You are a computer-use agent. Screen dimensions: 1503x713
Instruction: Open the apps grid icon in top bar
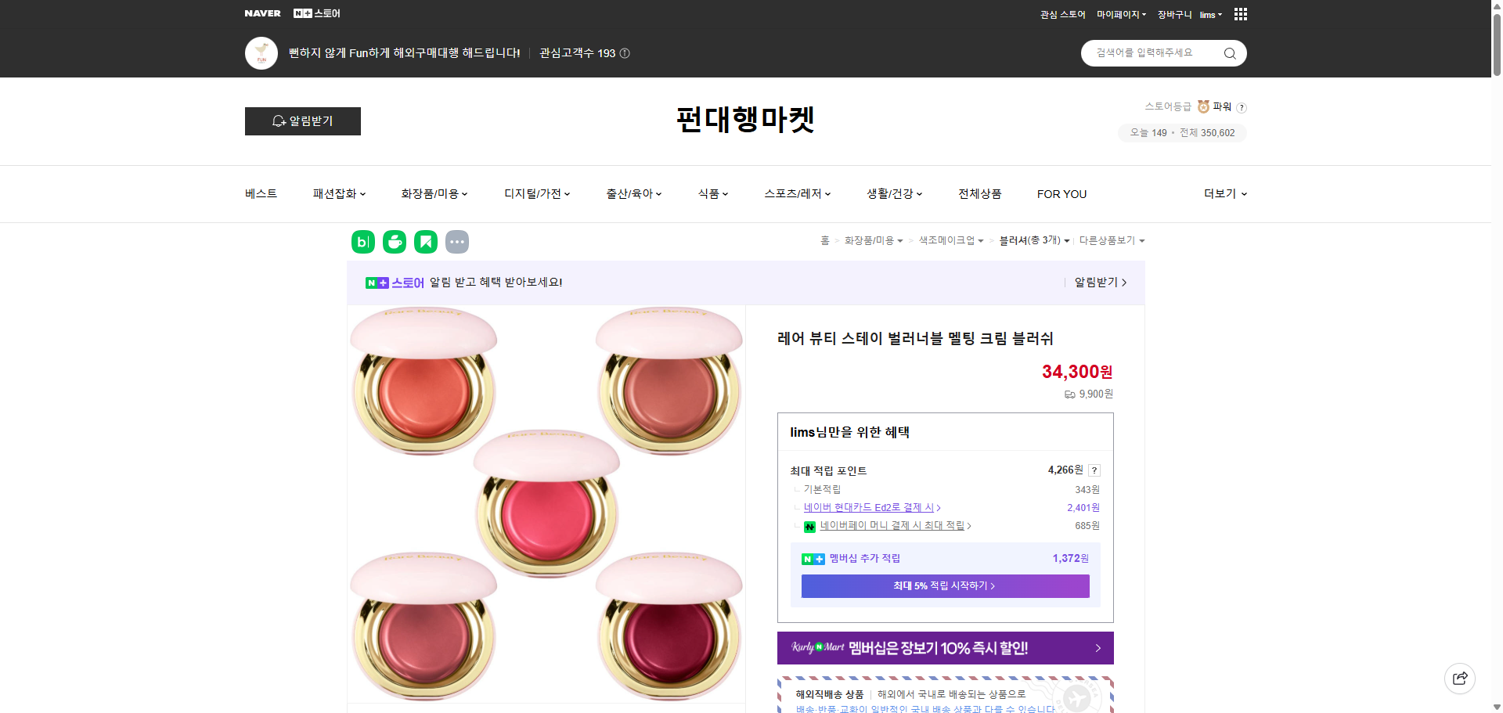point(1240,13)
